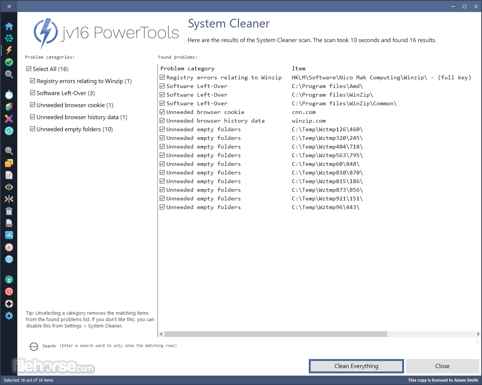
Task: Open the outward-pointing orange arrows split icon
Action: (9, 187)
